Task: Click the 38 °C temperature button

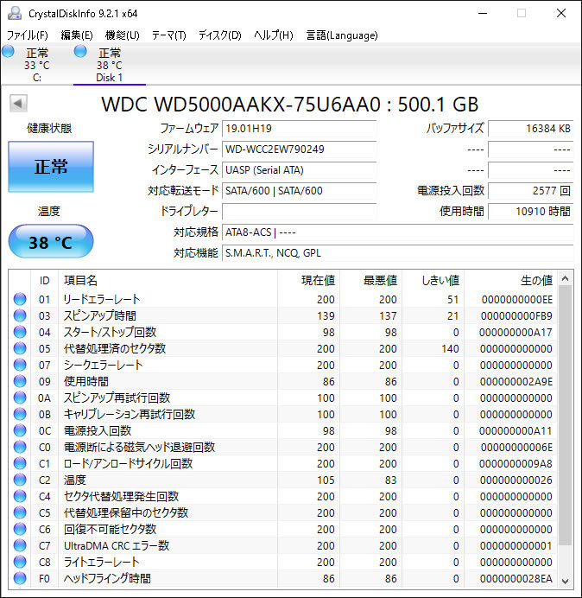Action: tap(51, 241)
